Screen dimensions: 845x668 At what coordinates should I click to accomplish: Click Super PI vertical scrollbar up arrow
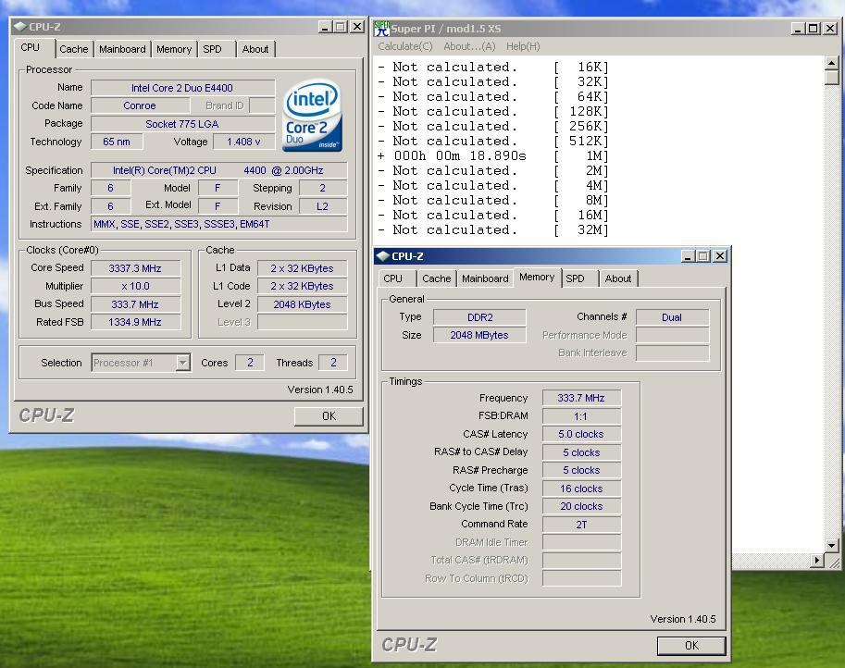point(831,64)
